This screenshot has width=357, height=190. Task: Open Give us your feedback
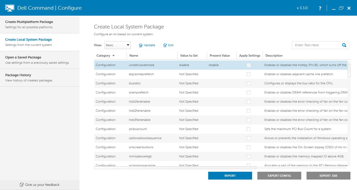click(x=40, y=185)
